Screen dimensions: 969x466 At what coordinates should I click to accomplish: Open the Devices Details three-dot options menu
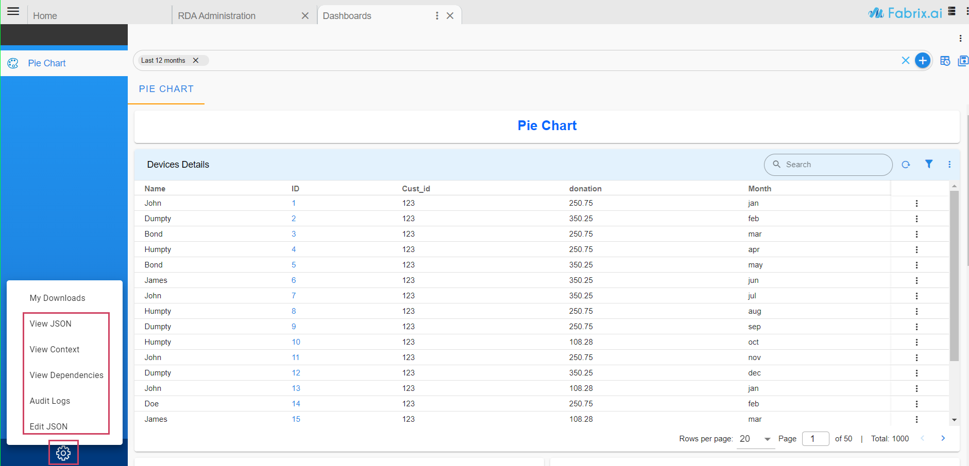coord(949,165)
